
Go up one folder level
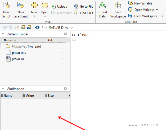17,27
